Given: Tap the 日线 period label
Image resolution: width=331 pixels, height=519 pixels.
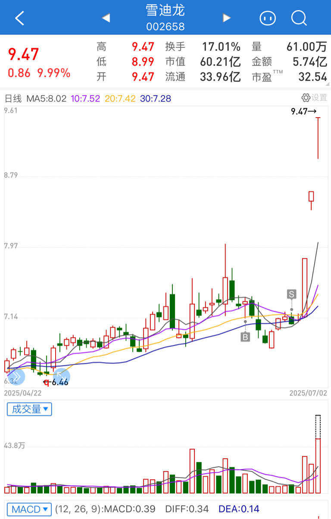Looking at the screenshot, I should tap(13, 99).
